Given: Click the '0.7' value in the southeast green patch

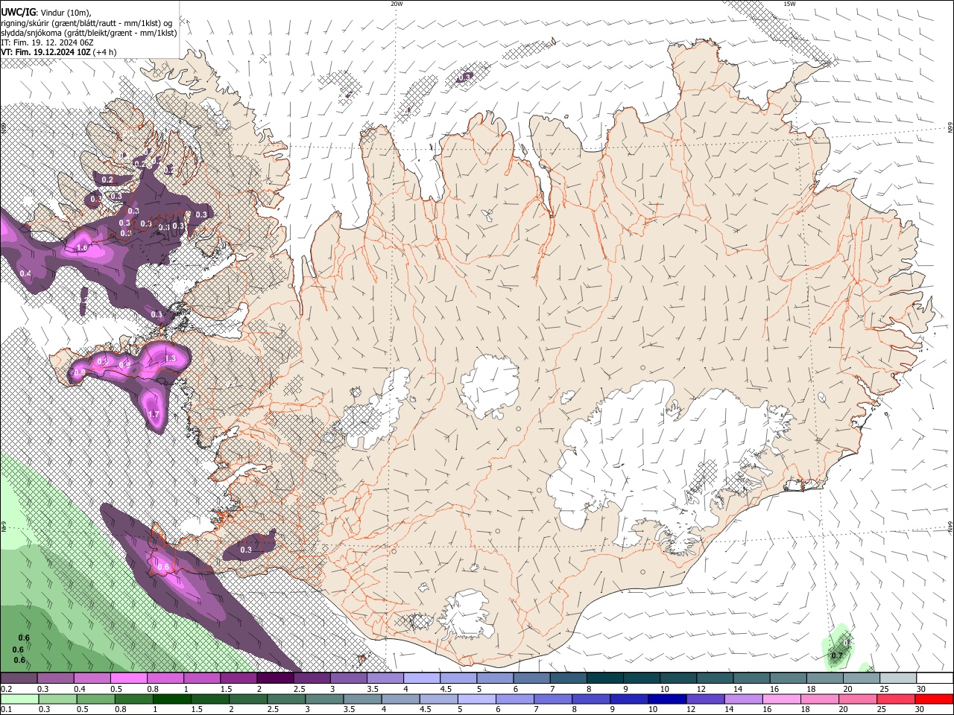Looking at the screenshot, I should tap(836, 656).
